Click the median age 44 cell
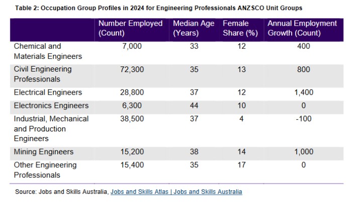The image size is (352, 202). click(x=194, y=106)
